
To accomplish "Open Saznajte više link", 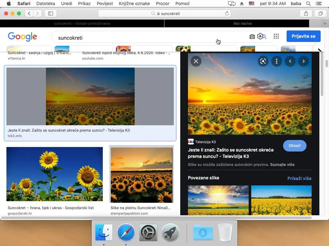I will (x=282, y=165).
